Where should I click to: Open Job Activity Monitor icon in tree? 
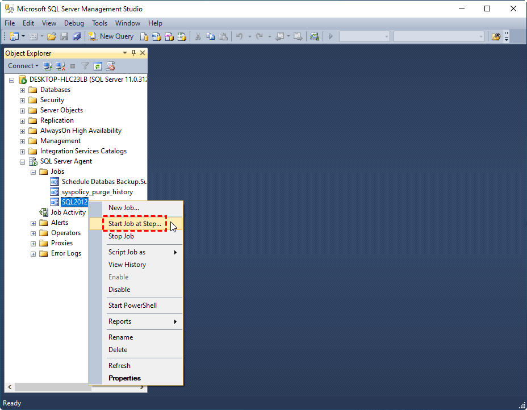click(x=44, y=212)
